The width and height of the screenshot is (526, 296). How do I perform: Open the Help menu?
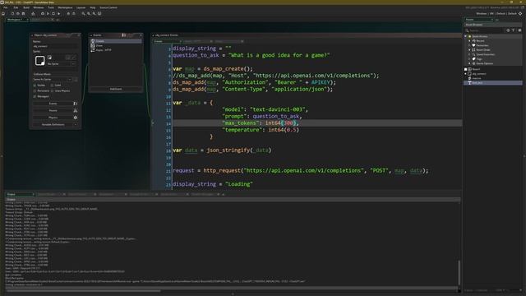[x=93, y=7]
